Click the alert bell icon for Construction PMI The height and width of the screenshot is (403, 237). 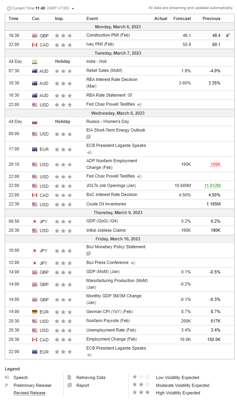[228, 35]
